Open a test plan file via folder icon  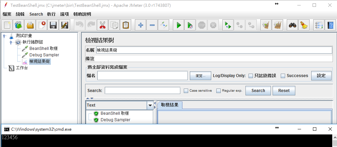pyautogui.click(x=30, y=25)
